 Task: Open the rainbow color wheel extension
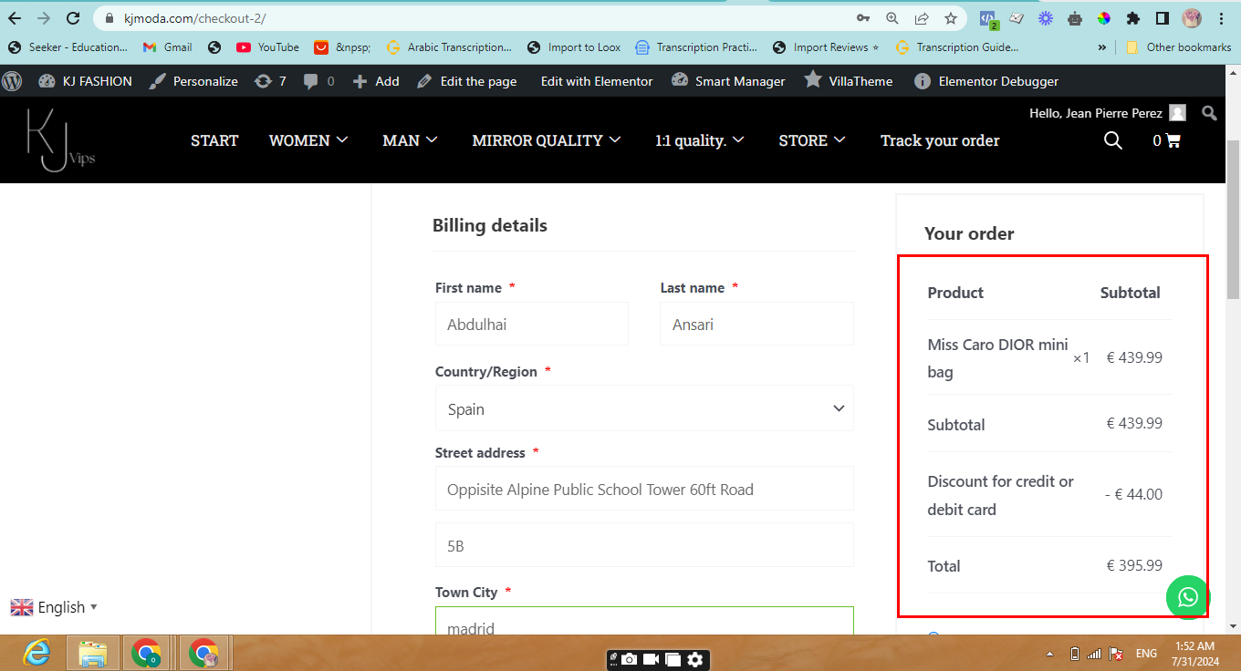click(x=1104, y=18)
